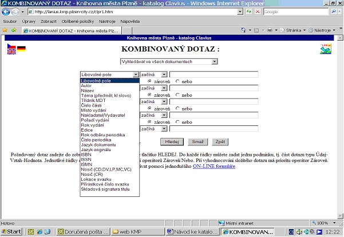
Task: Switch language using the Czech flag icon
Action: coord(11,45)
